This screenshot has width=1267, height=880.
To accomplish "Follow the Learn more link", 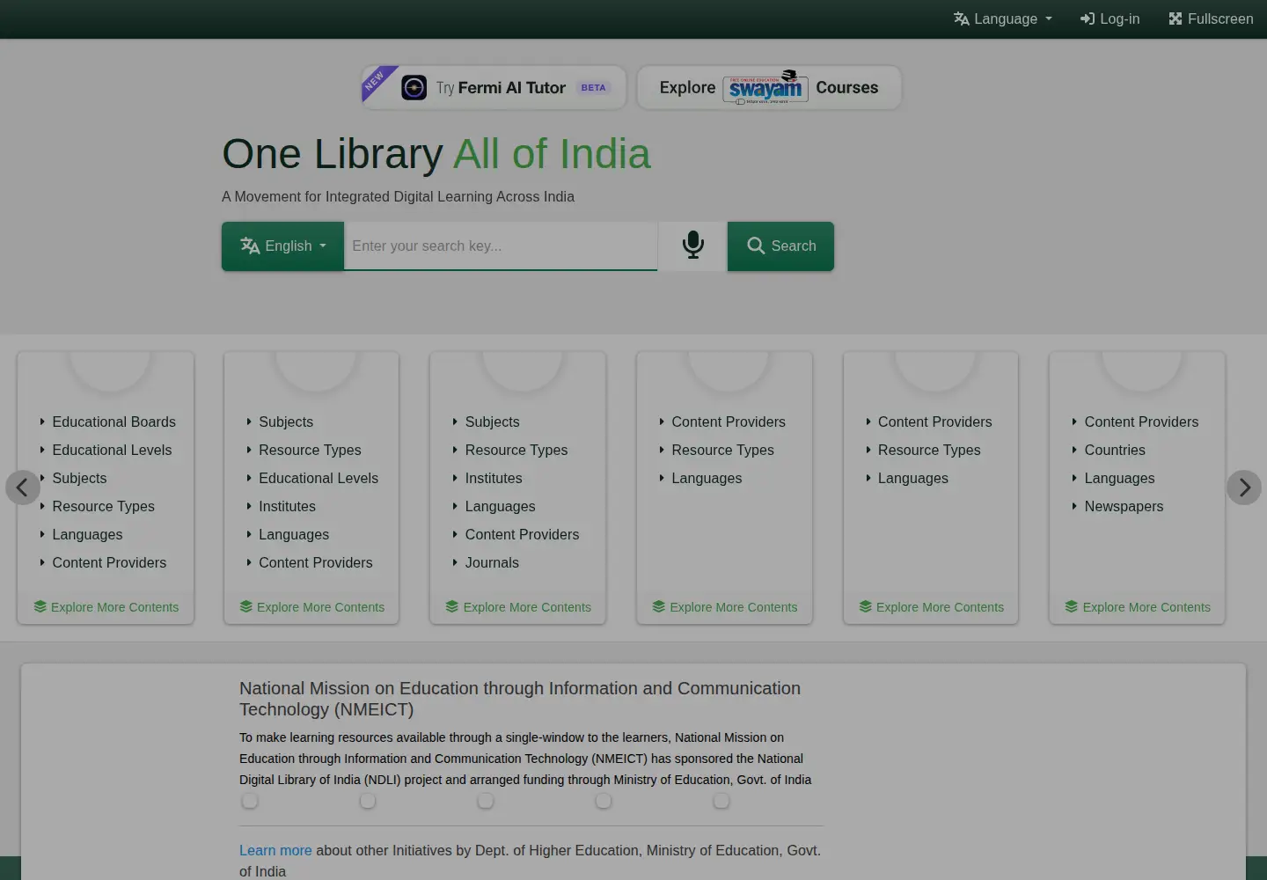I will (275, 851).
